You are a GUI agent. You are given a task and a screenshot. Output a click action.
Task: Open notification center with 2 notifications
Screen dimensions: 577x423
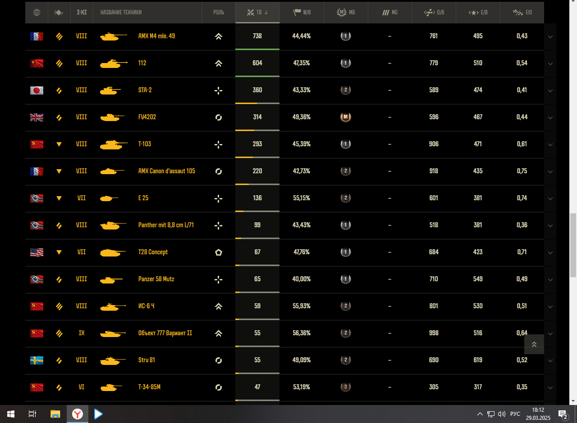point(563,414)
